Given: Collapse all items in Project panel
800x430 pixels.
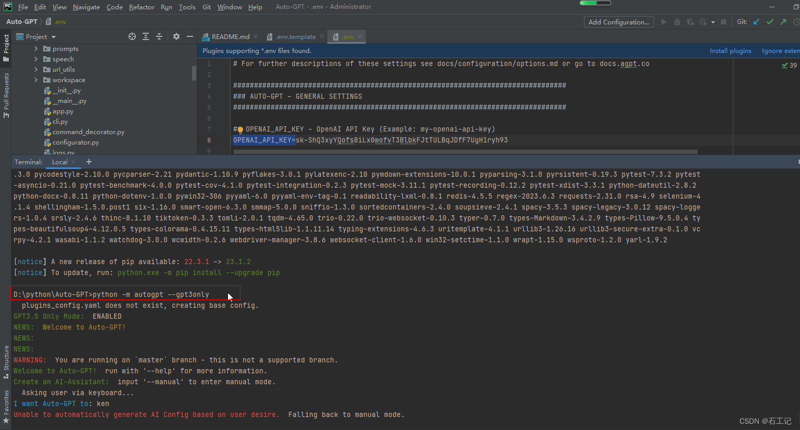Looking at the screenshot, I should 159,36.
